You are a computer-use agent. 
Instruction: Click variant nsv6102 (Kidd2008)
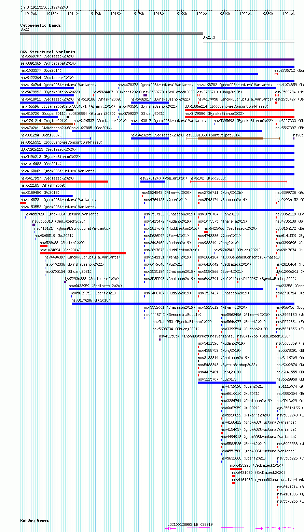coord(208,178)
